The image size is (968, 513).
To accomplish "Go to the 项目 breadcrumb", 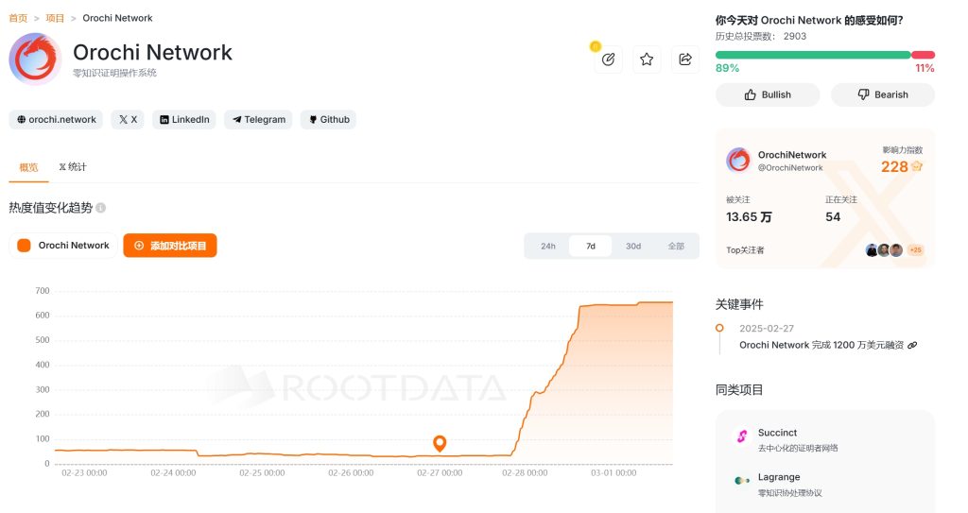I will pos(55,18).
